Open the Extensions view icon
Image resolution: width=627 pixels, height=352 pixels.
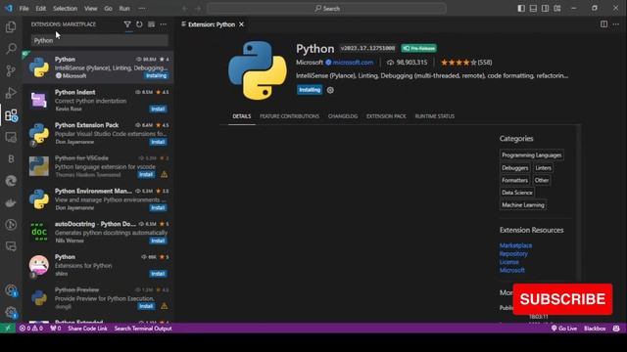click(11, 115)
